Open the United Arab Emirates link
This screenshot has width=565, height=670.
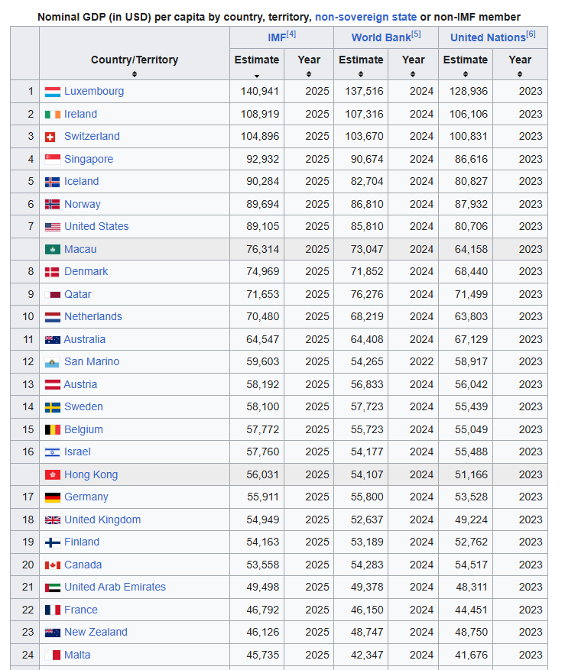coord(115,587)
